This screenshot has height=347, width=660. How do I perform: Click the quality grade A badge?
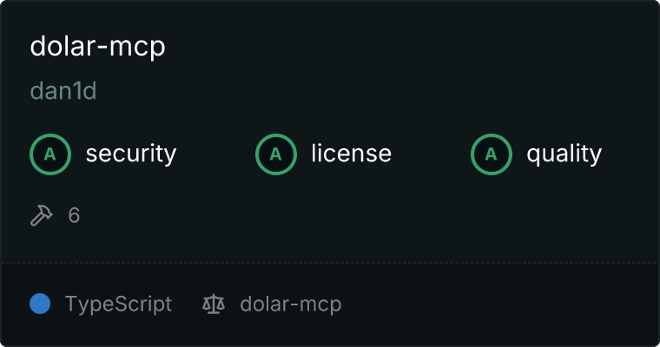tap(492, 154)
